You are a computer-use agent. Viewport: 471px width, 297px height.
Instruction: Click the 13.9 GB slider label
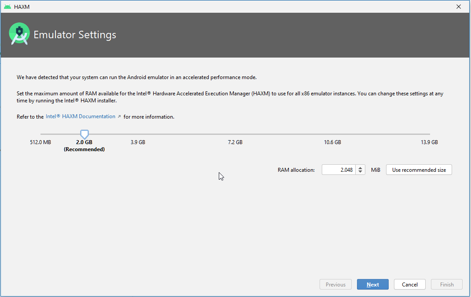click(429, 142)
